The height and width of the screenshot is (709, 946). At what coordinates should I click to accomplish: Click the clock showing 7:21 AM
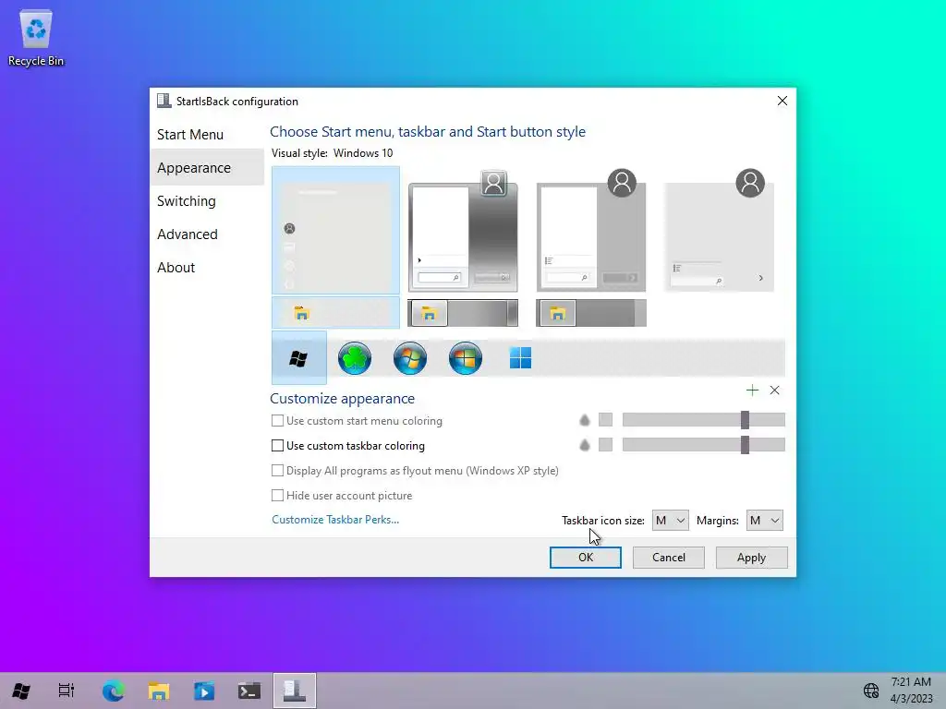point(911,682)
